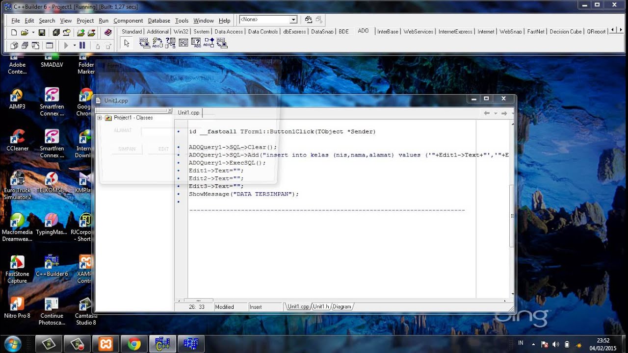Open the Open-file recent files dropdown arrow
Image resolution: width=628 pixels, height=353 pixels.
pos(33,32)
